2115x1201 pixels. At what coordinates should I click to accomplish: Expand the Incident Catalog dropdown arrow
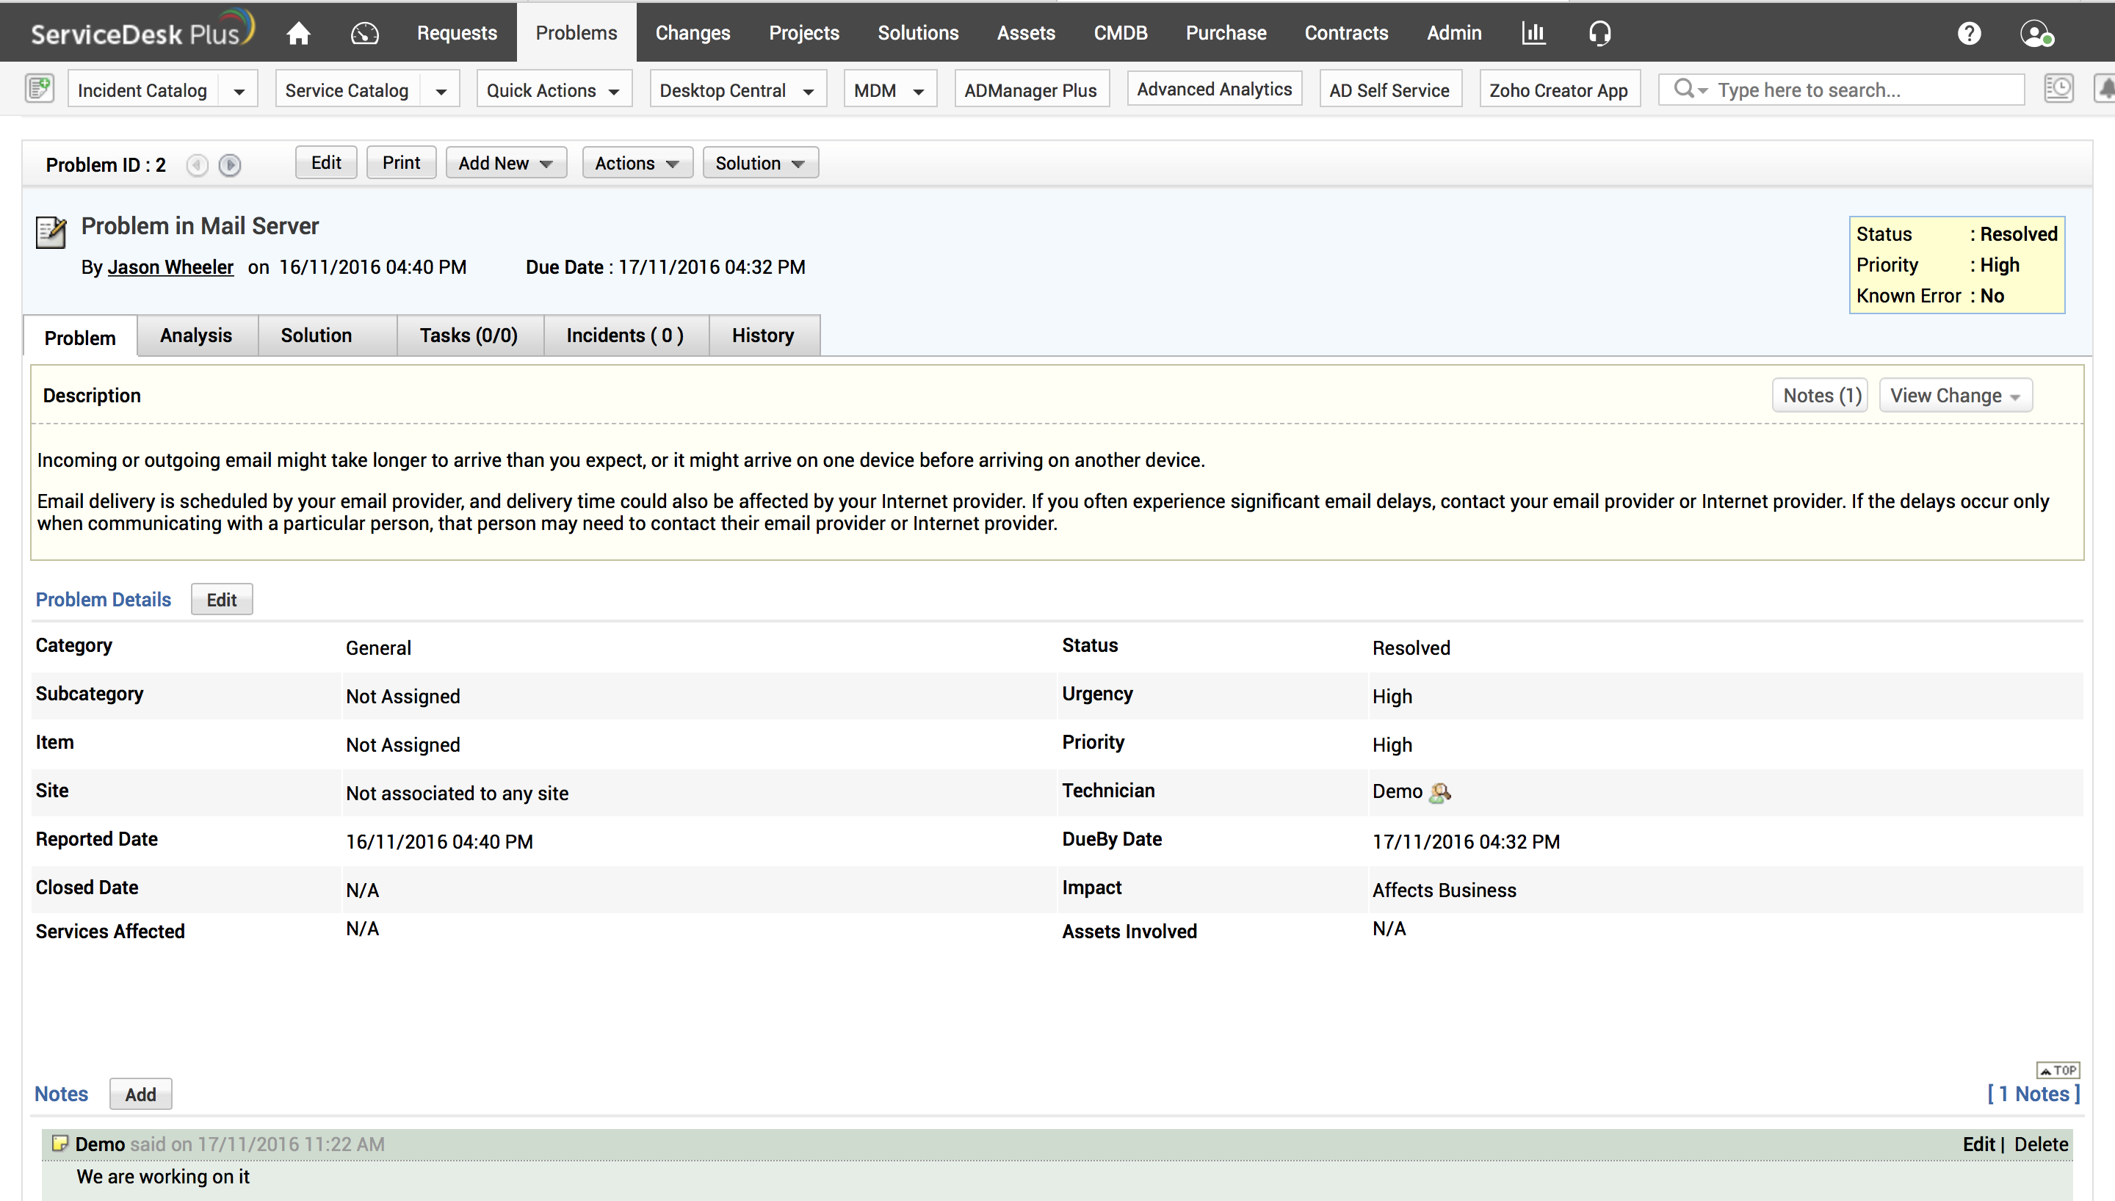pyautogui.click(x=239, y=91)
